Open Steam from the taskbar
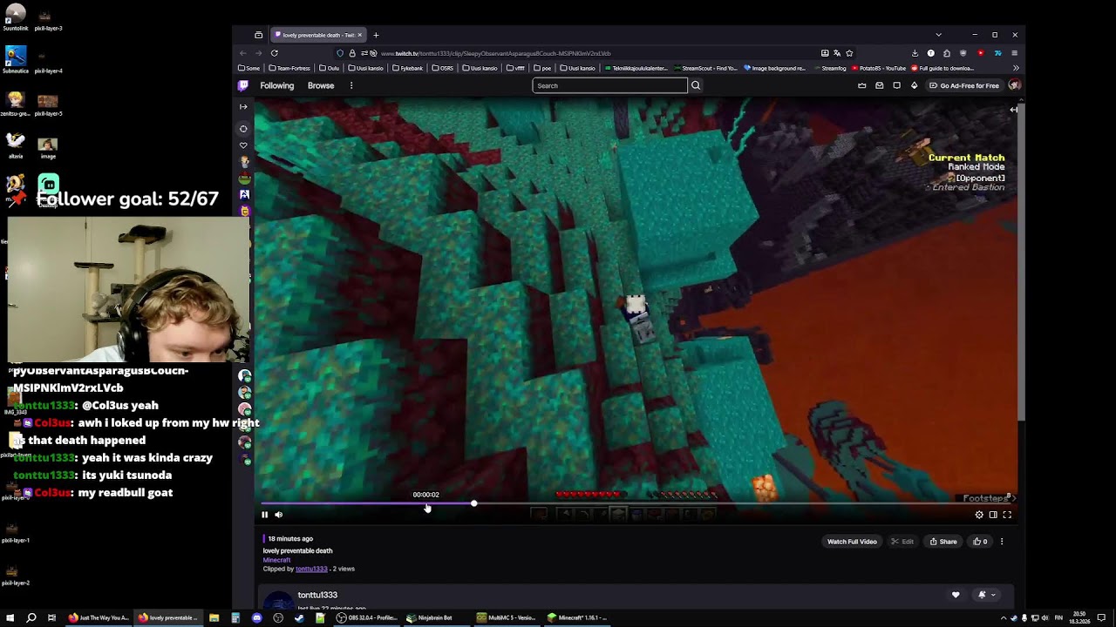1116x627 pixels. click(x=299, y=617)
